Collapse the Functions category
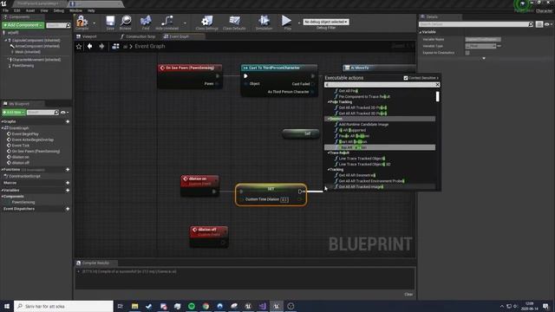 pyautogui.click(x=3, y=170)
